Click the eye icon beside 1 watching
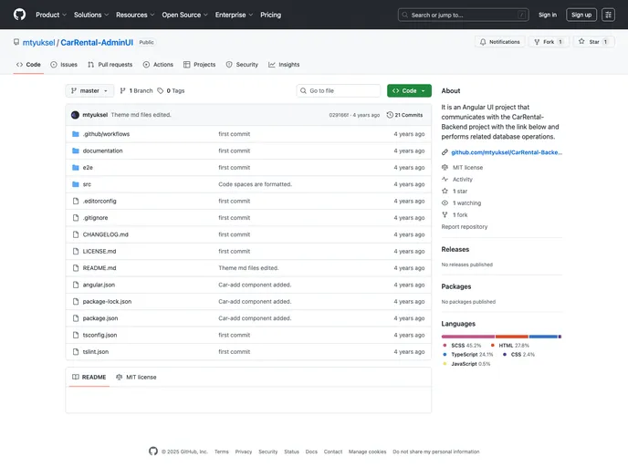The height and width of the screenshot is (467, 628). (445, 202)
